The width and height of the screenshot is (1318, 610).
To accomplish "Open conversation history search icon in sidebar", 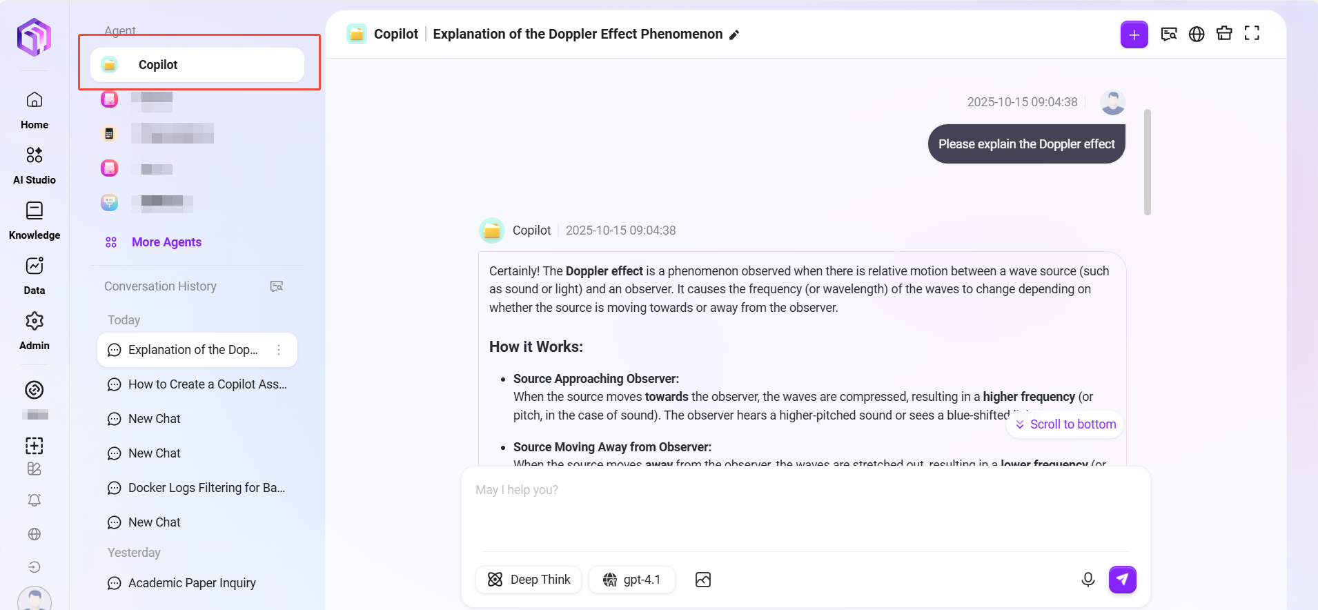I will tap(277, 286).
